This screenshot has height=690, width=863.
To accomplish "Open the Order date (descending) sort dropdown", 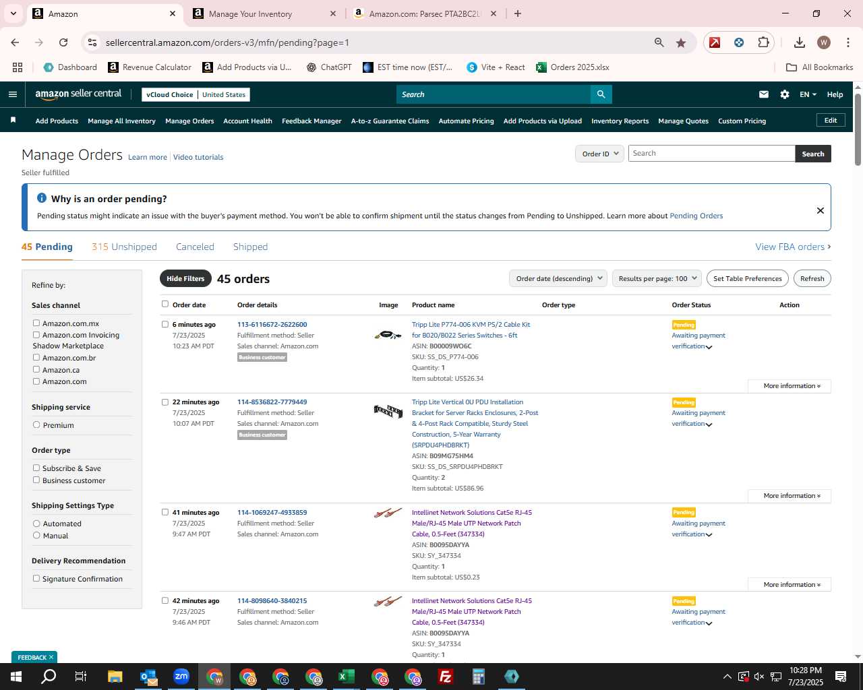I will point(558,278).
